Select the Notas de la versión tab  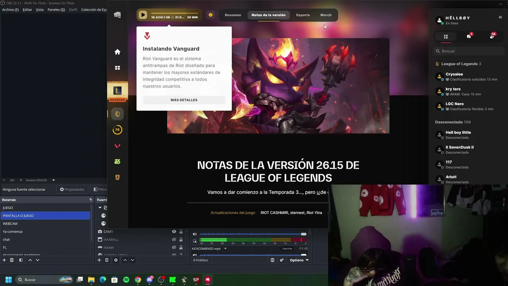[269, 15]
